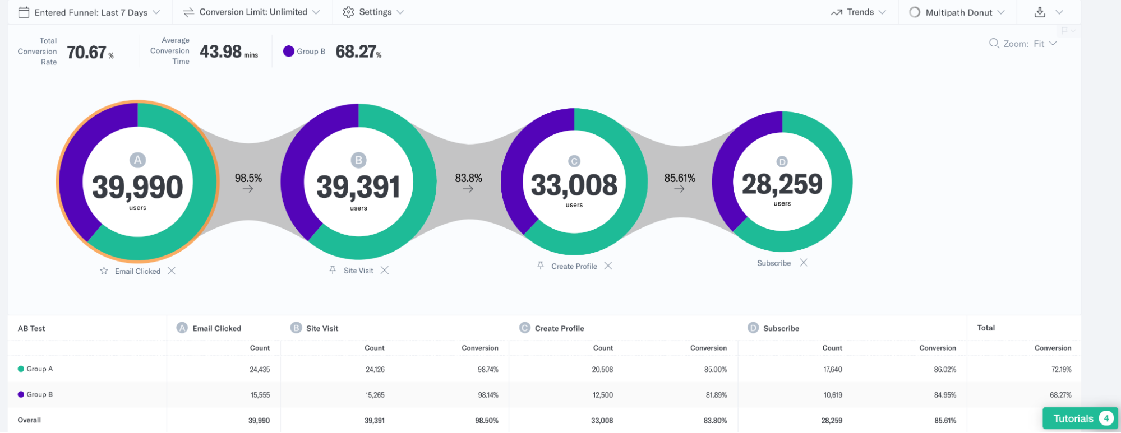The image size is (1121, 433).
Task: Click the magnifier Zoom icon
Action: [994, 44]
